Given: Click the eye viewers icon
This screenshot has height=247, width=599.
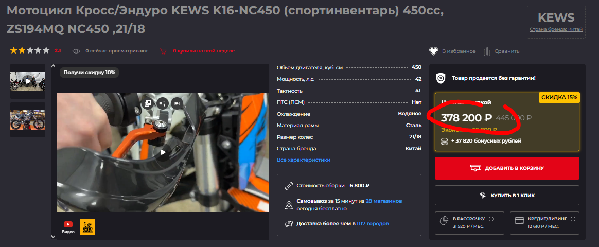Looking at the screenshot, I should tap(76, 51).
